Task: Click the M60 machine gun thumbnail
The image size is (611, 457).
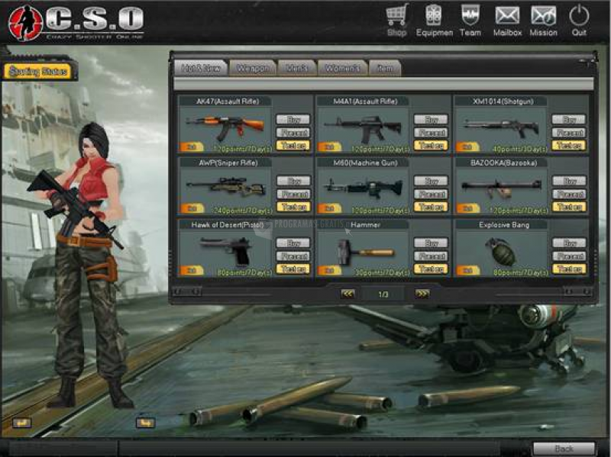Action: (364, 188)
